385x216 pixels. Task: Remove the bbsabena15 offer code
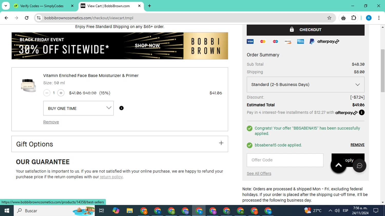pos(357,145)
